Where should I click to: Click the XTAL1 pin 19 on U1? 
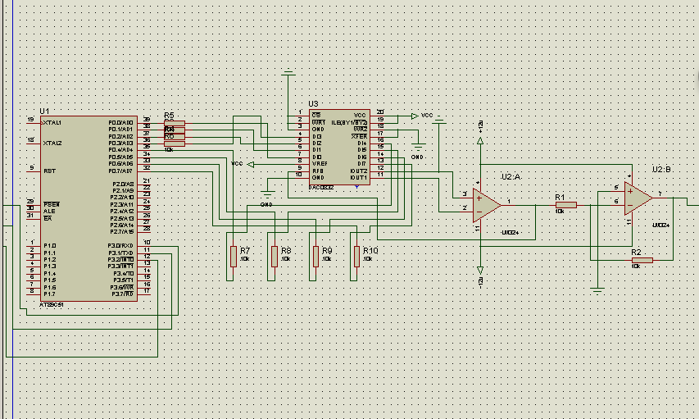pos(34,123)
